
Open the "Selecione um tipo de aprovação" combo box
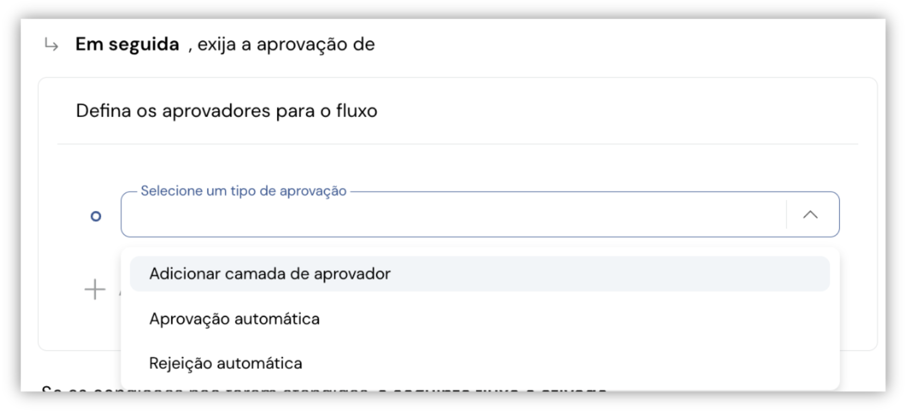point(480,214)
